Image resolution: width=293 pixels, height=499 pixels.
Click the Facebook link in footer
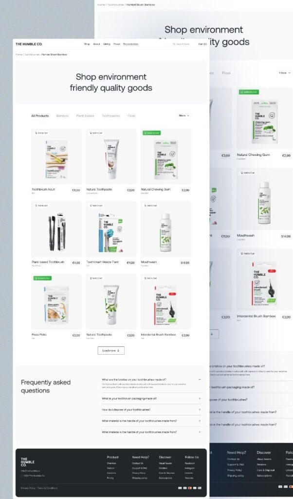[190, 463]
